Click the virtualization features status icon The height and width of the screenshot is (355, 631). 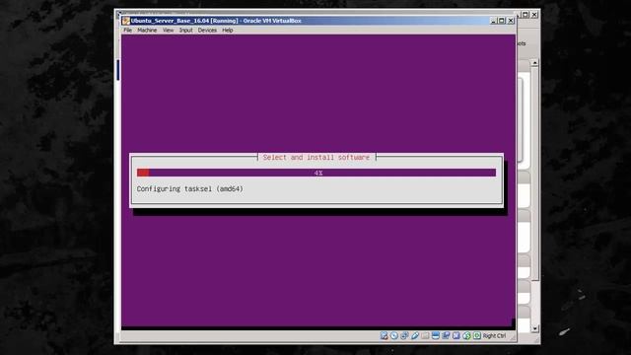tap(456, 335)
